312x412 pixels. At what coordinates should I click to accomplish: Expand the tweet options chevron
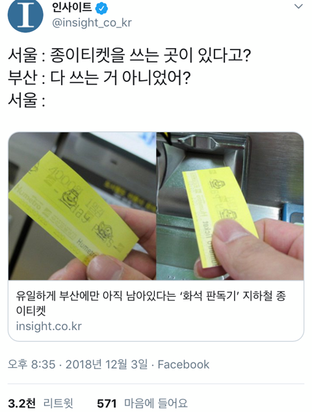click(x=298, y=7)
